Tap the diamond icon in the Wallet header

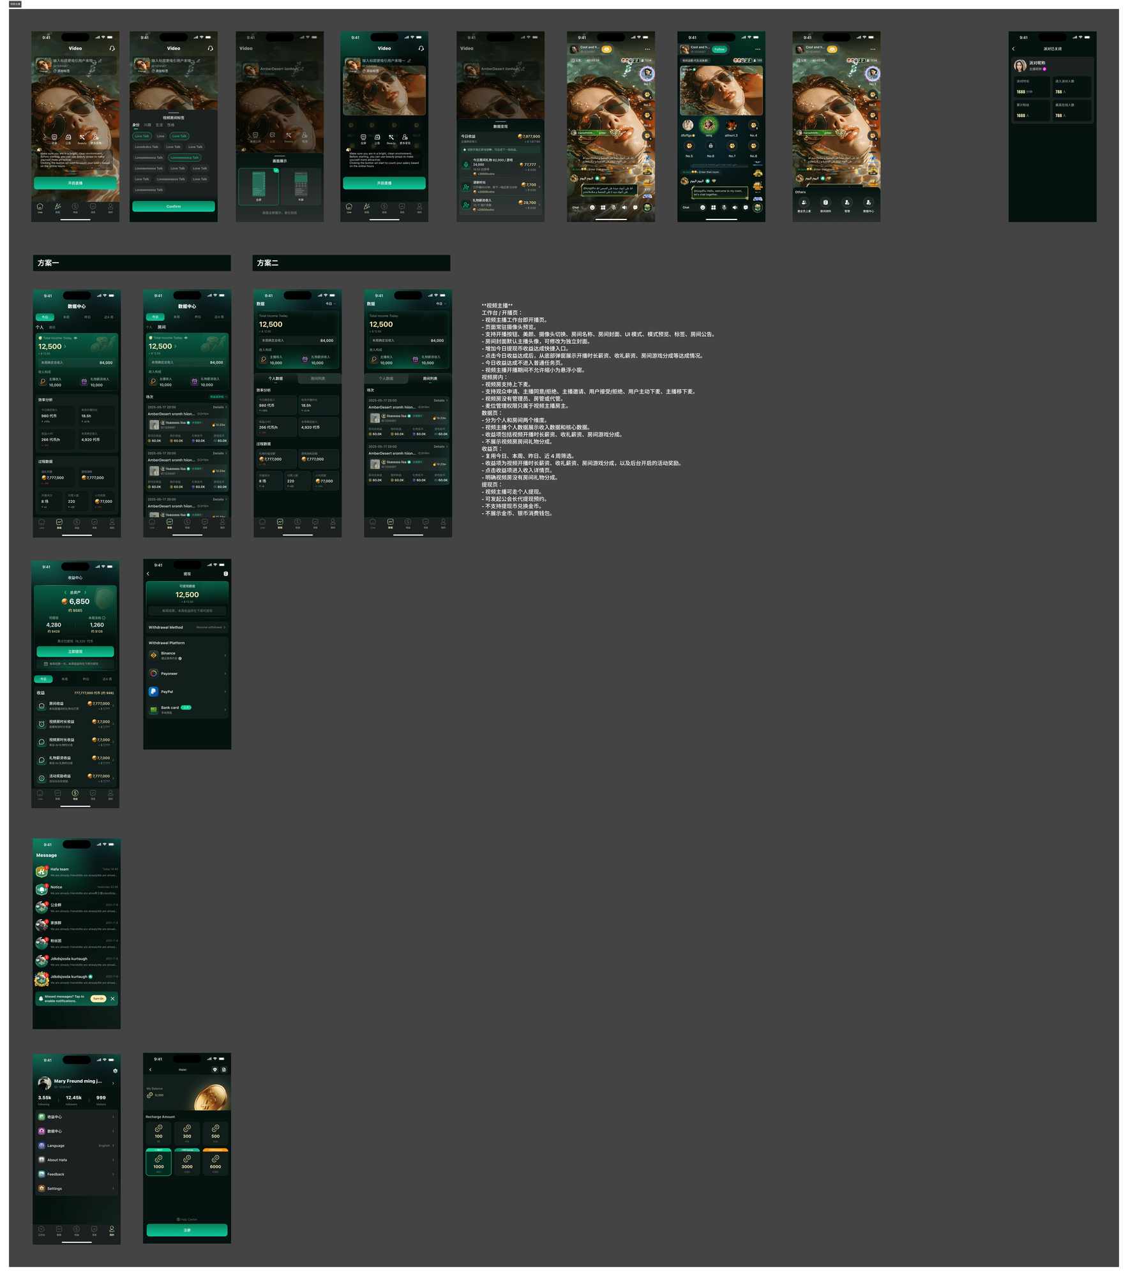coord(215,1069)
